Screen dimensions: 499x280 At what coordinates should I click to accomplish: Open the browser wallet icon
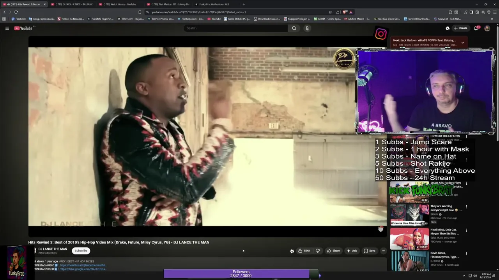pyautogui.click(x=477, y=12)
